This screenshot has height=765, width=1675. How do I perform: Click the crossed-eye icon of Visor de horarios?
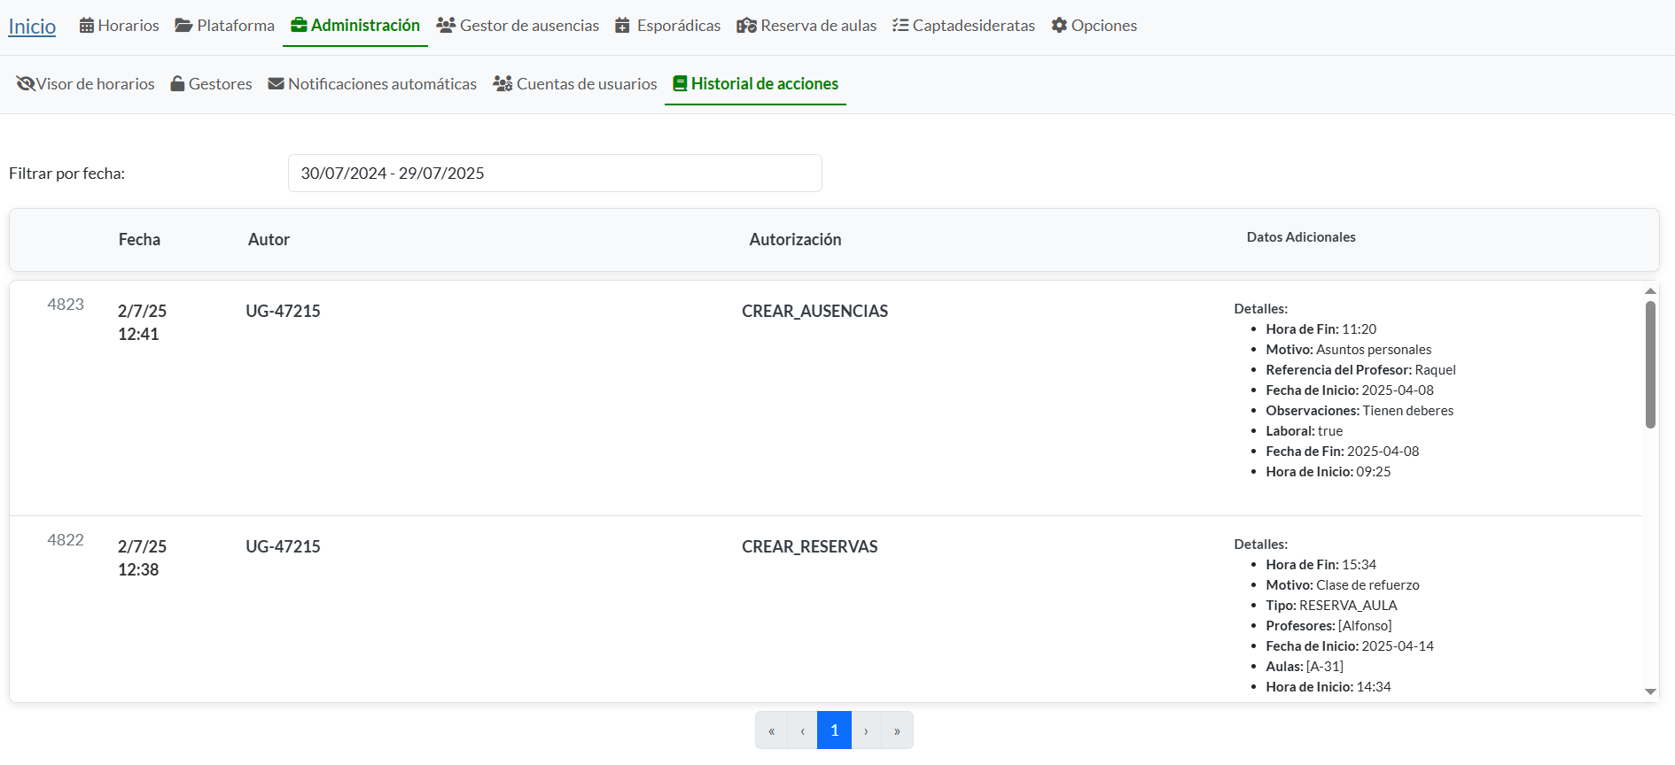[x=26, y=84]
